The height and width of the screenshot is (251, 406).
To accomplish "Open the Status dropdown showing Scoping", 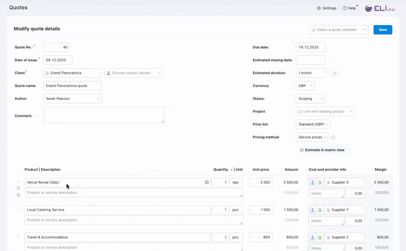I will (x=310, y=99).
